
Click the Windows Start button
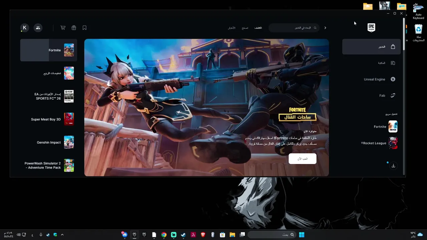click(302, 235)
